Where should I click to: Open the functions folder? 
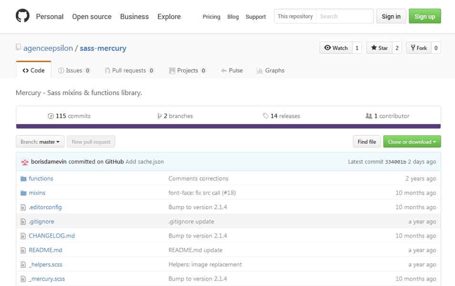coord(41,178)
